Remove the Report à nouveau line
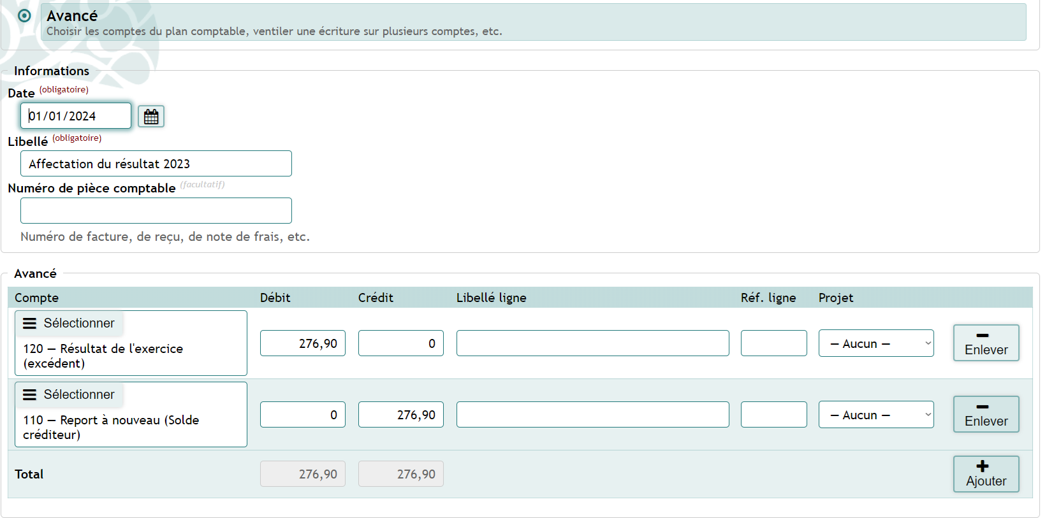The height and width of the screenshot is (518, 1045). coord(986,414)
